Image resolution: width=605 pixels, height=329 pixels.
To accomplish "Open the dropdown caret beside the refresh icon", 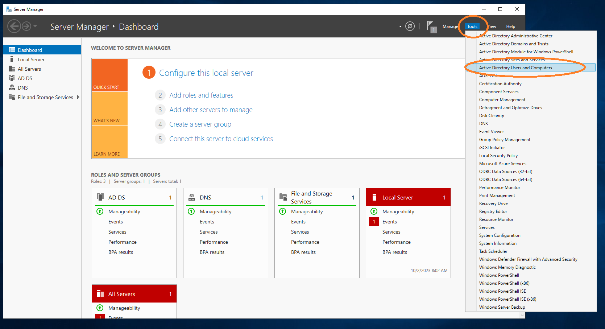I will pyautogui.click(x=400, y=26).
